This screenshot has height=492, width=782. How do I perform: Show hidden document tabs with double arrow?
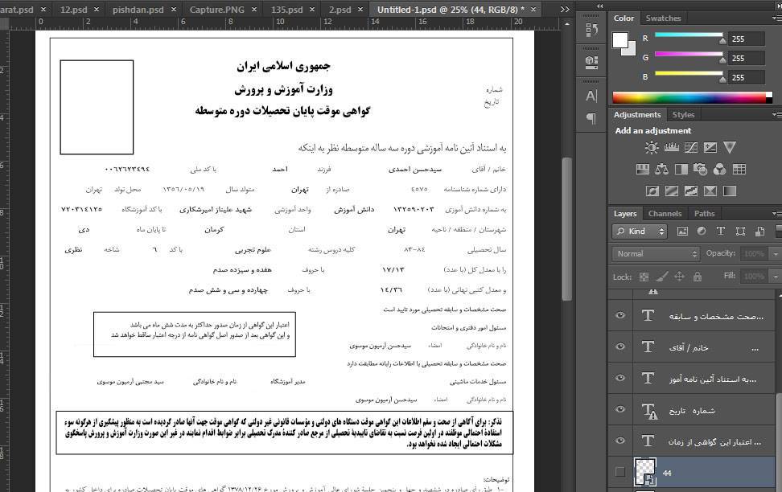click(x=565, y=10)
